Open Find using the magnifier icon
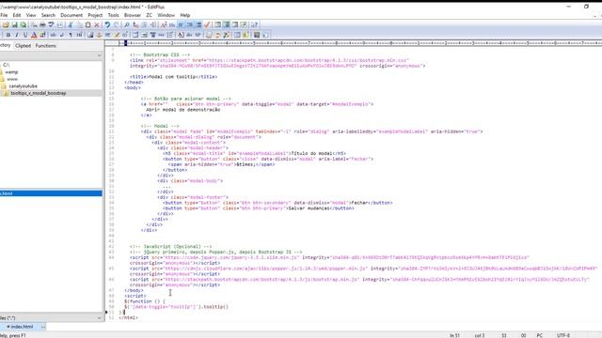 coord(127,25)
